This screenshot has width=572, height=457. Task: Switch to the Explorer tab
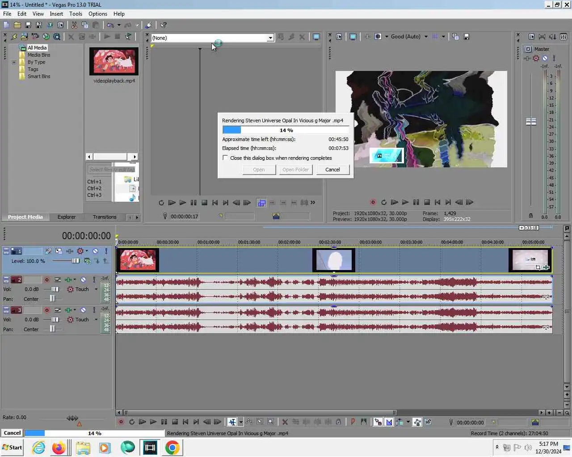coord(67,217)
